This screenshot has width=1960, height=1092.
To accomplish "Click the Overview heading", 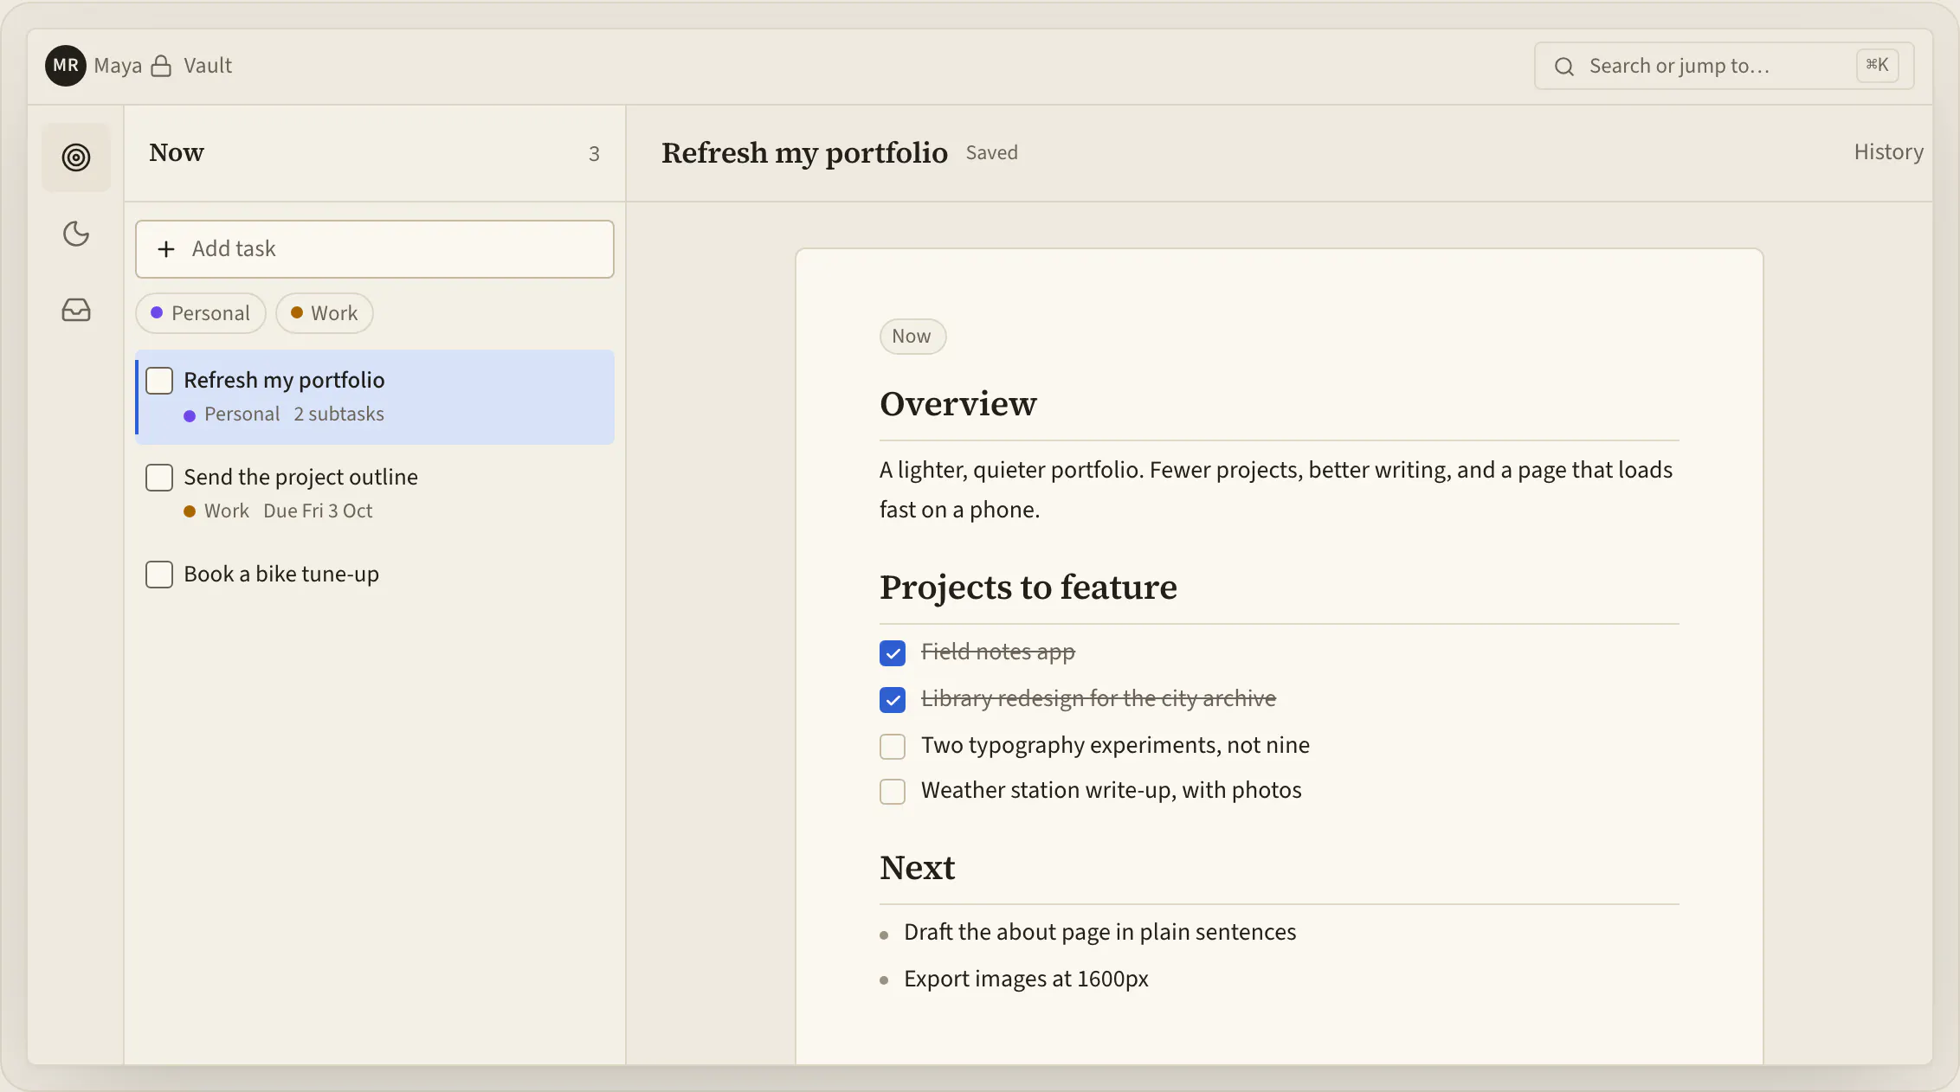I will click(957, 404).
